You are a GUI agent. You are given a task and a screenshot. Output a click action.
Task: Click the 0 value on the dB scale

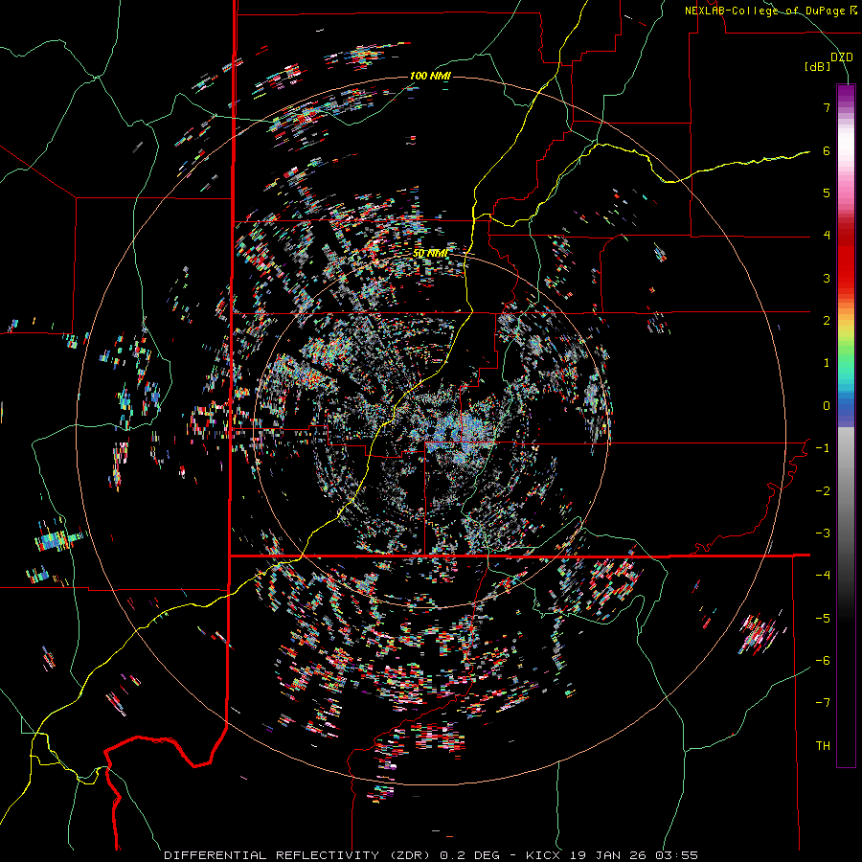coord(827,406)
